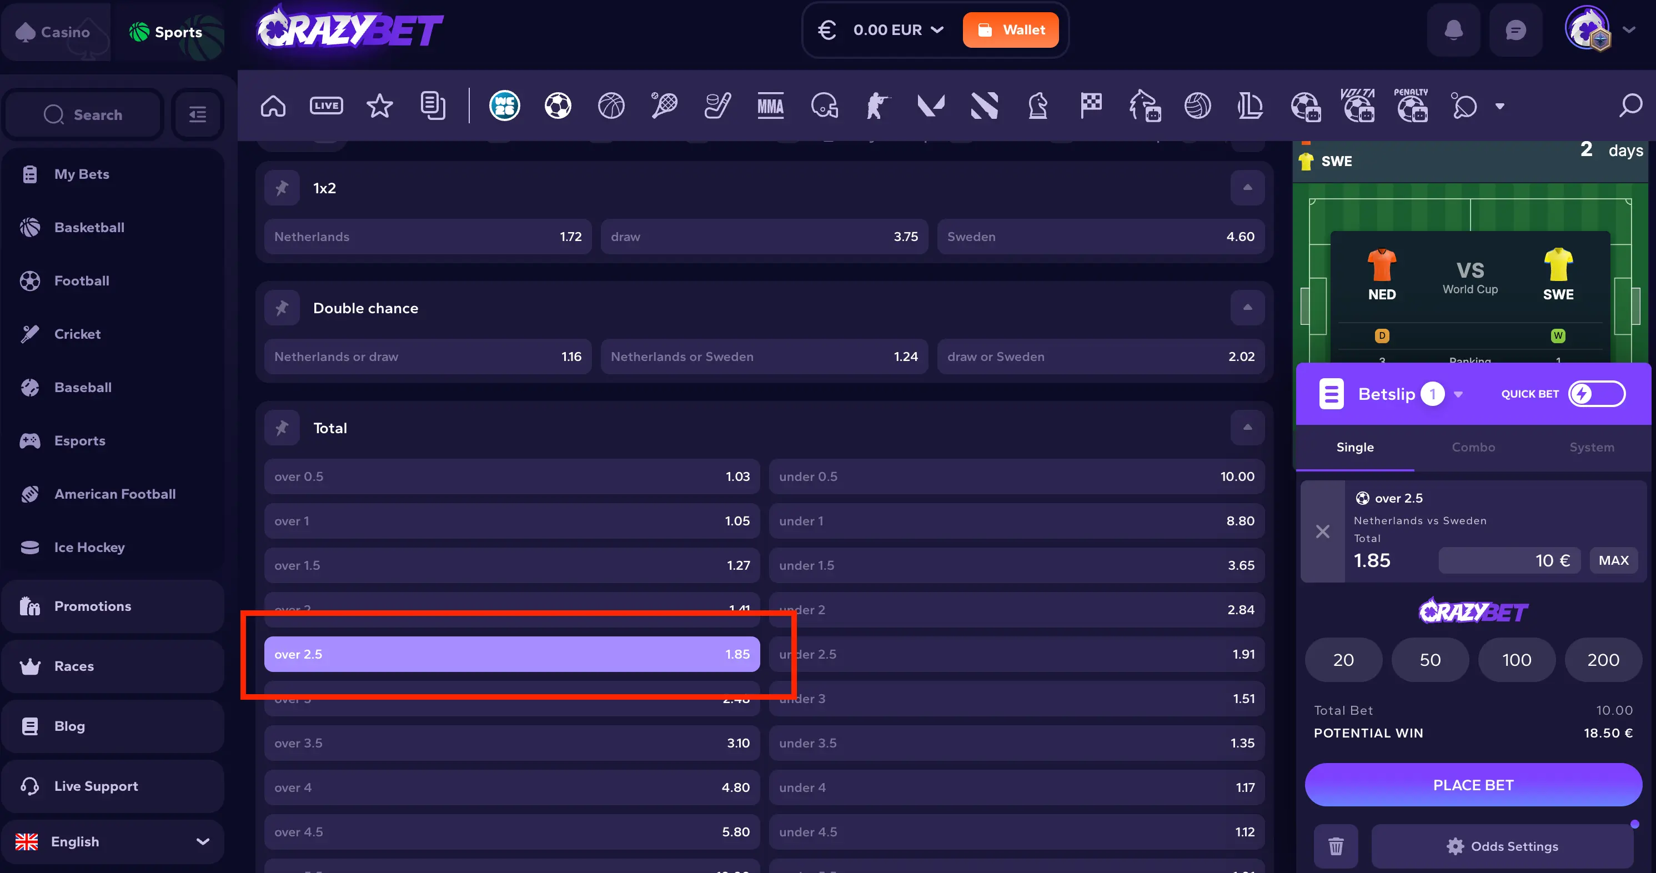Pin the Total market
This screenshot has height=873, width=1656.
[x=282, y=428]
